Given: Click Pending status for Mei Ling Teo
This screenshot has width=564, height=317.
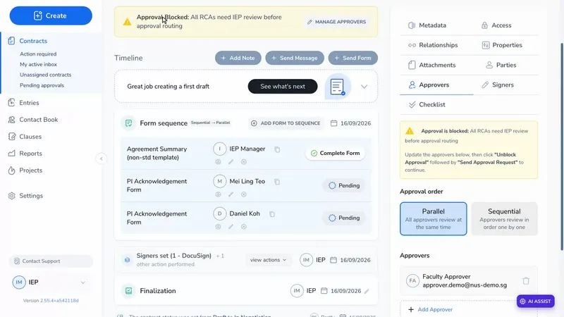Looking at the screenshot, I should coord(344,185).
